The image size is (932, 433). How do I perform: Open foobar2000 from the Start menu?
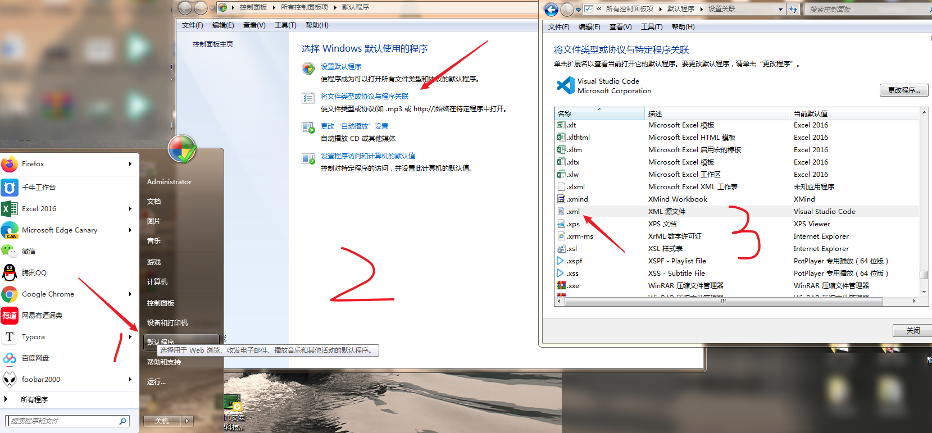67,380
